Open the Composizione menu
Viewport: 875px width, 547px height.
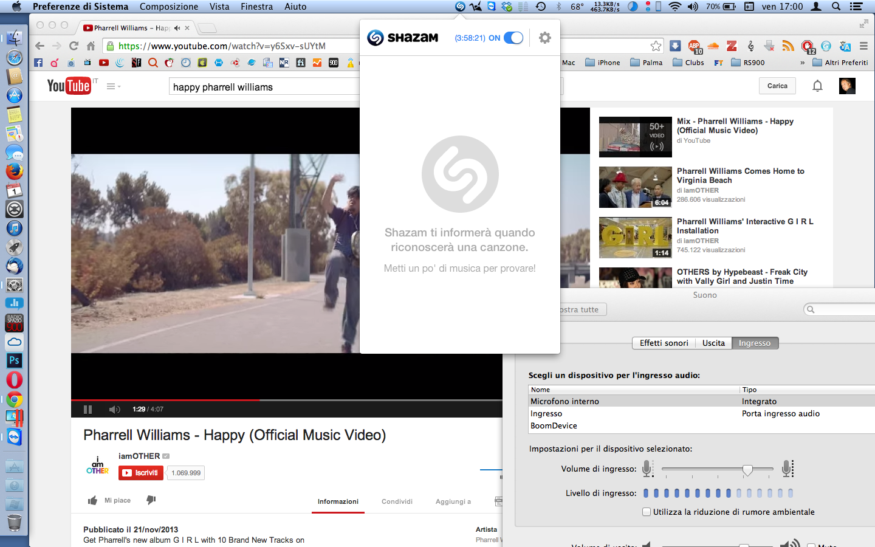[x=169, y=7]
